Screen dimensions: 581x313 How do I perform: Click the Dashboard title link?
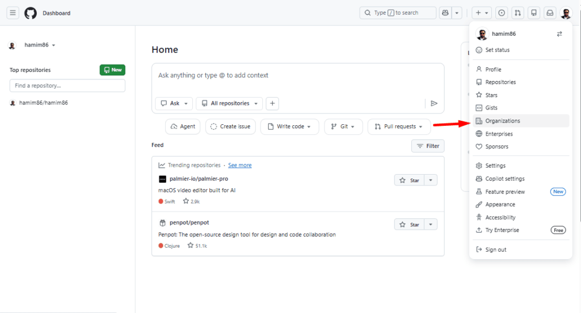coord(56,14)
